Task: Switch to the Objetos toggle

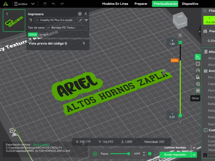Action: click(x=43, y=35)
